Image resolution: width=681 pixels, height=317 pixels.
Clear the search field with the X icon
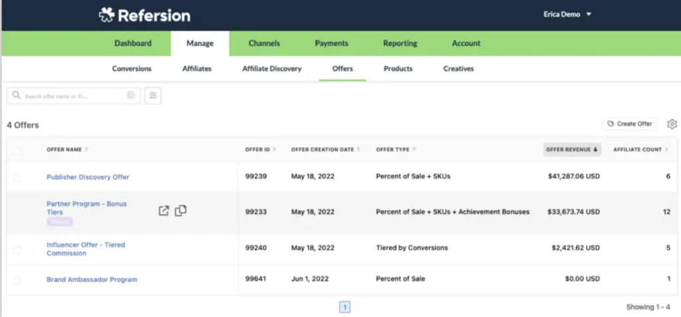pyautogui.click(x=131, y=96)
